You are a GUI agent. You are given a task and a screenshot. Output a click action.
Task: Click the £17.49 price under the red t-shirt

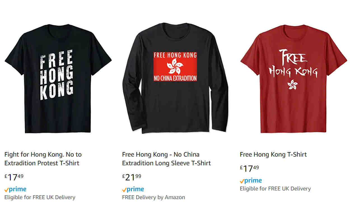coord(249,169)
